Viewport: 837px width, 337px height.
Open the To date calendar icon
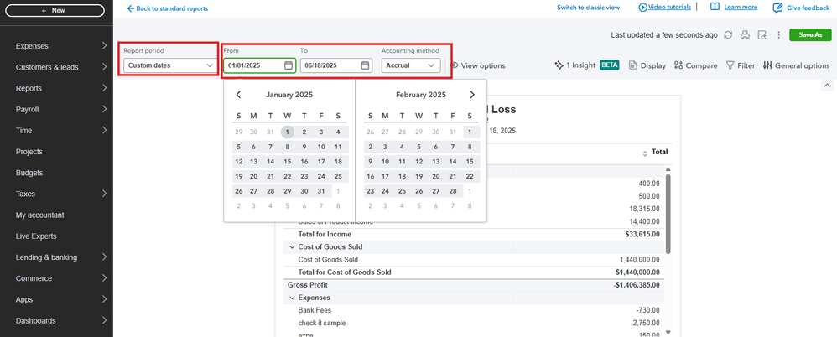coord(365,65)
